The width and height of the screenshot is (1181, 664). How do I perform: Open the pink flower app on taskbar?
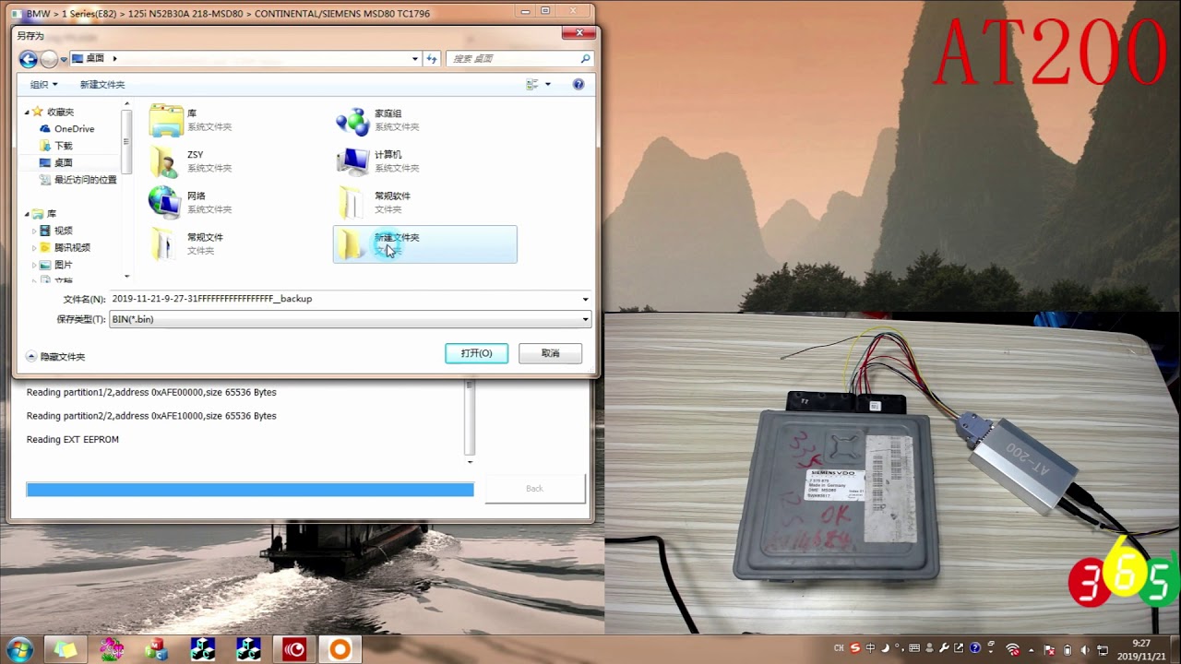click(x=112, y=649)
